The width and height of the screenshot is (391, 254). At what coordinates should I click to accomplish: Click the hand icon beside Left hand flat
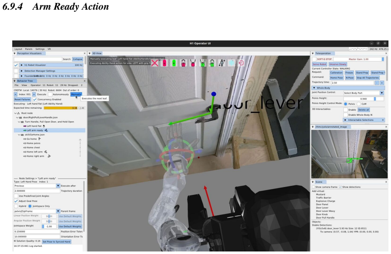[x=44, y=126]
